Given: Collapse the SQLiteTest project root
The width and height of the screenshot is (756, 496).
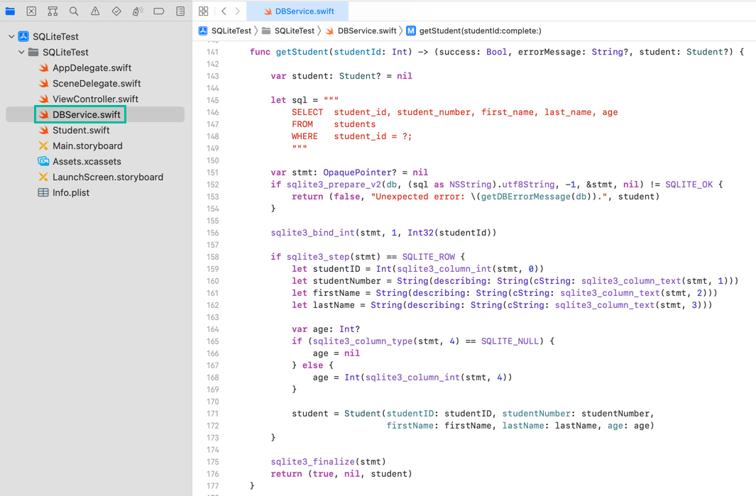Looking at the screenshot, I should 11,37.
